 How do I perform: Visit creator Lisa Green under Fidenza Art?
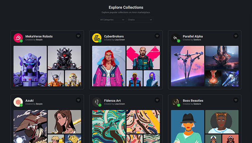pos(120,104)
